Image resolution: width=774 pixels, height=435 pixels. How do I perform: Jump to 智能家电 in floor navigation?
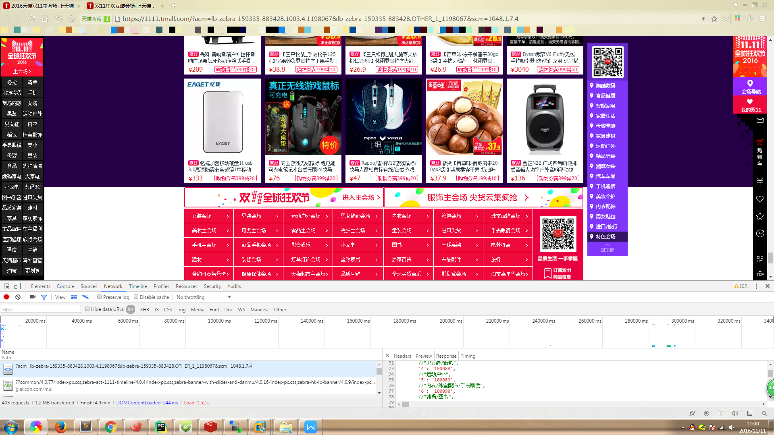[605, 106]
